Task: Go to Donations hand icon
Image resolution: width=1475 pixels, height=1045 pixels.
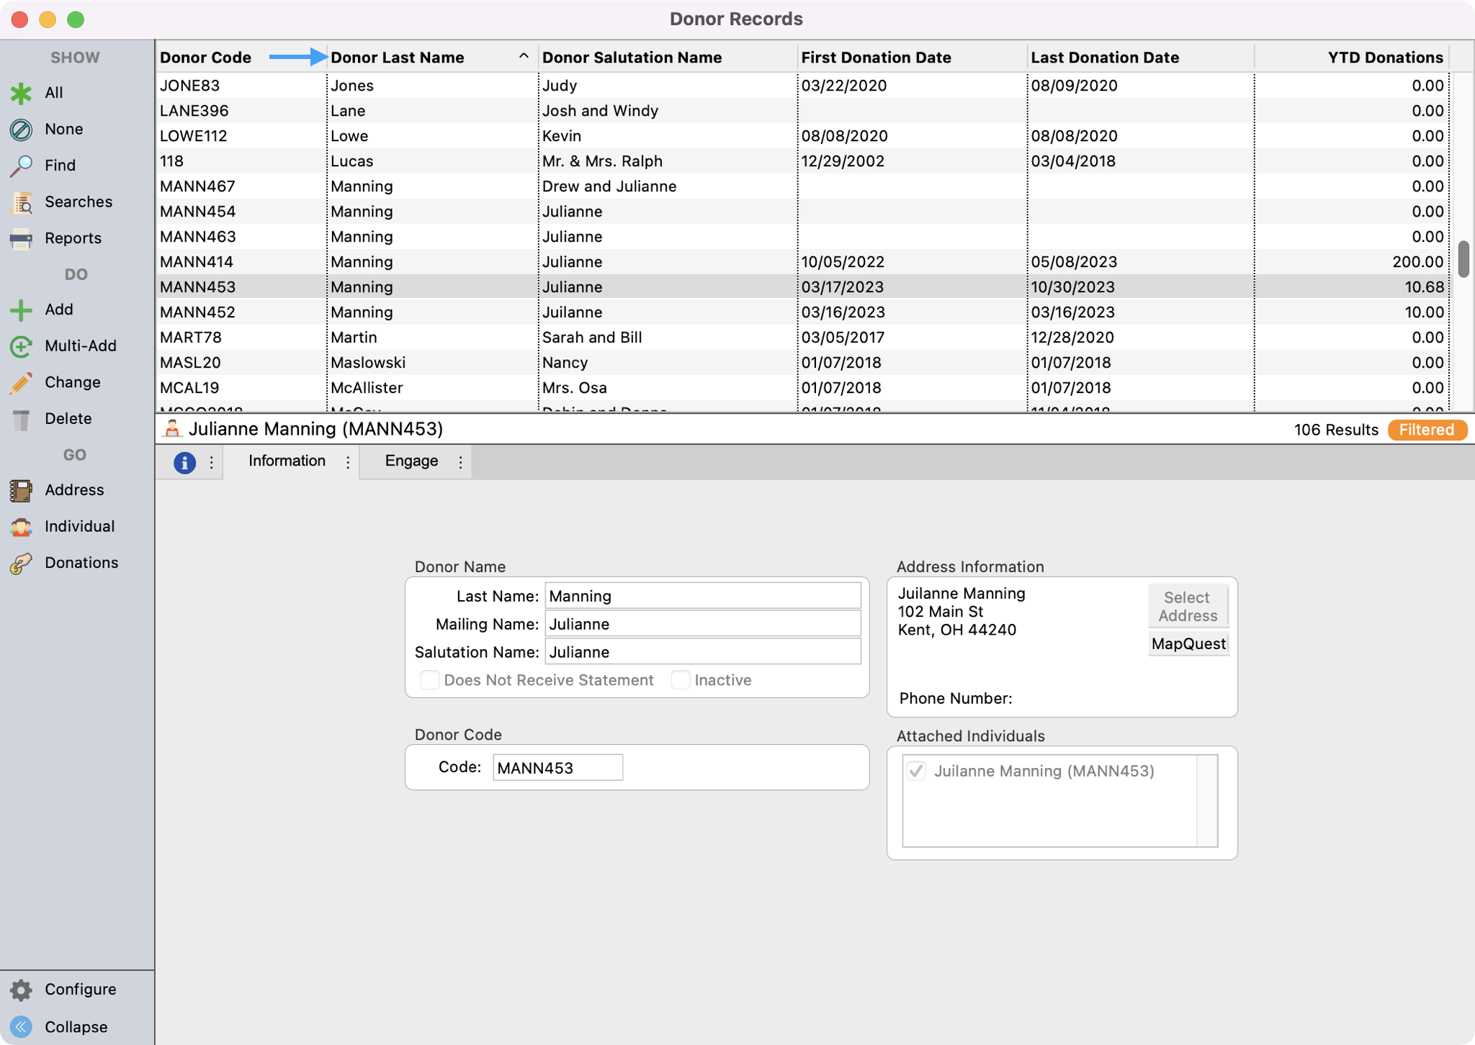Action: coord(21,563)
